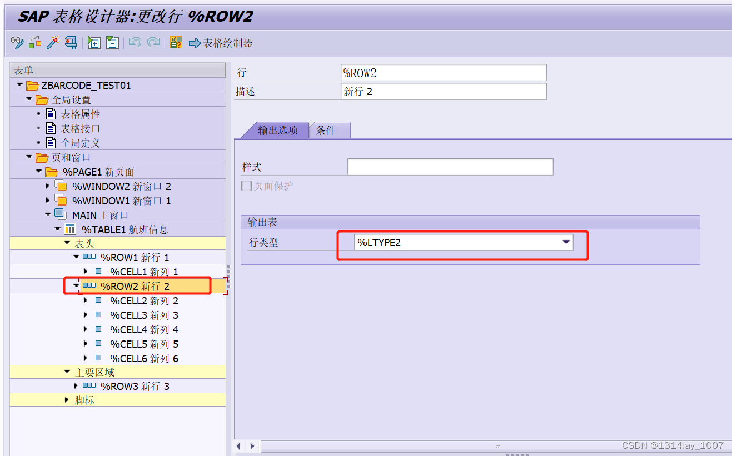Click the 页和窗口 folder icon
Image resolution: width=732 pixels, height=456 pixels.
click(42, 158)
